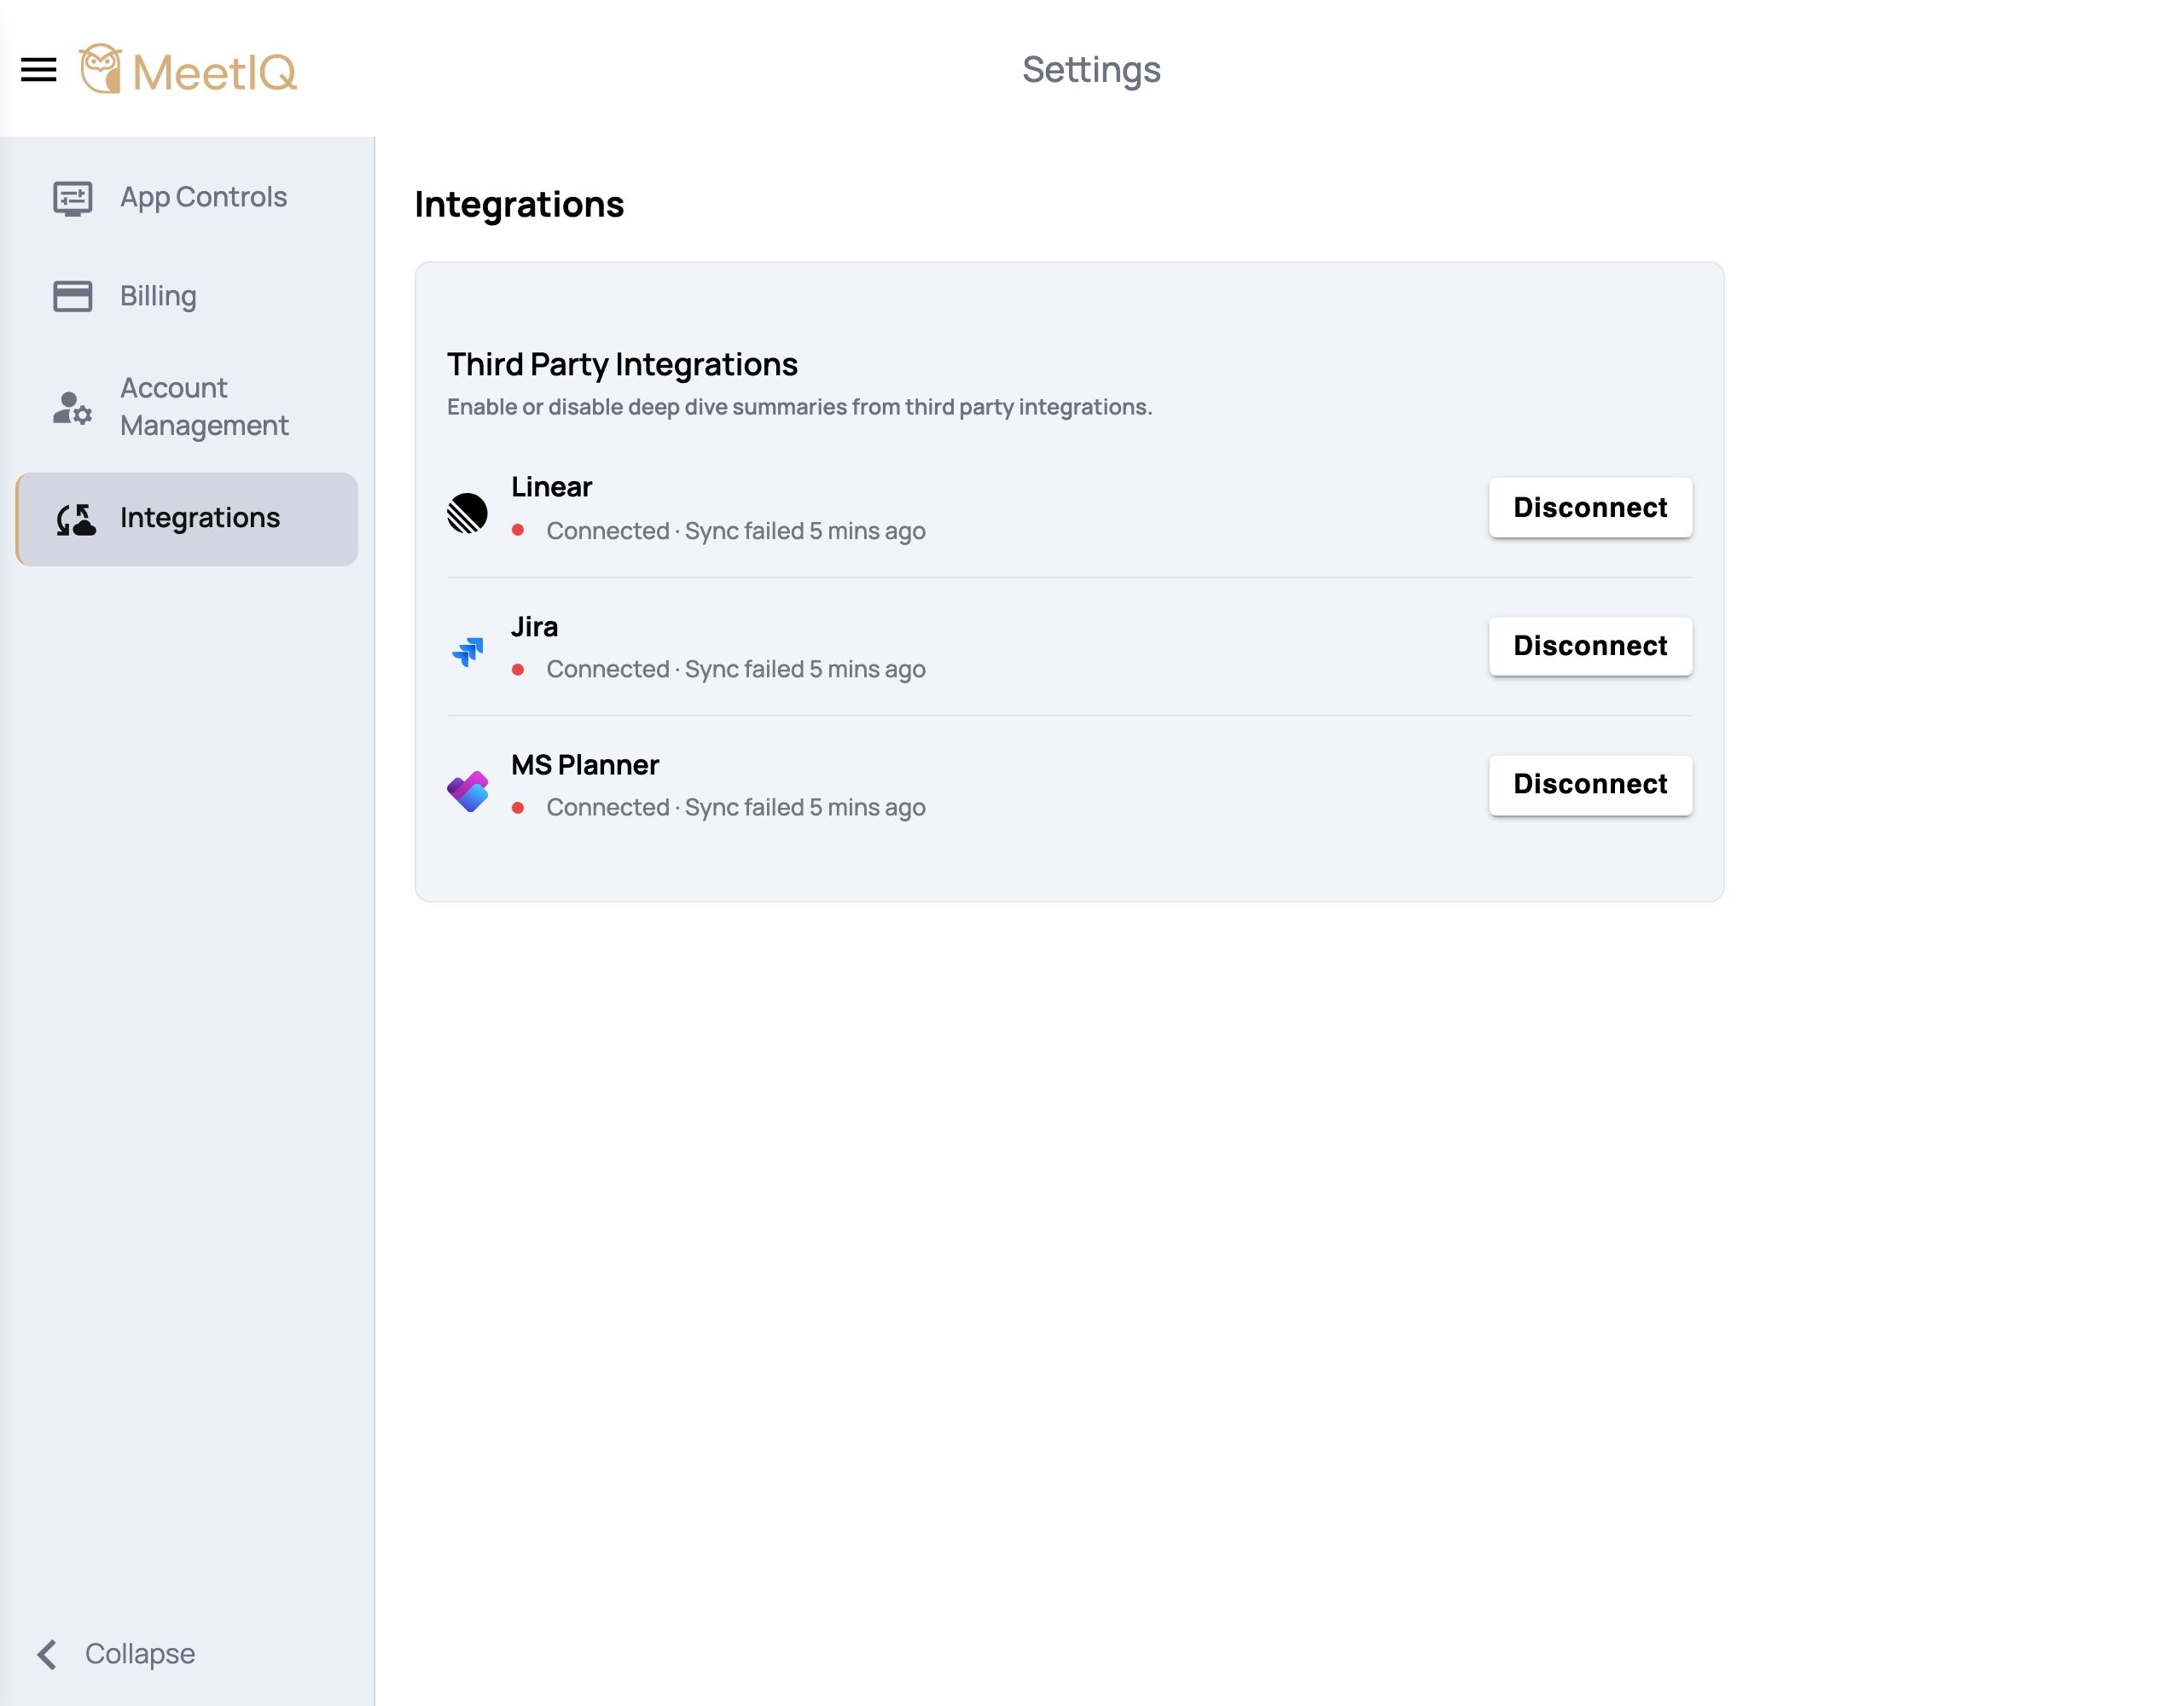
Task: Click the MS Planner app logo
Action: pos(467,791)
